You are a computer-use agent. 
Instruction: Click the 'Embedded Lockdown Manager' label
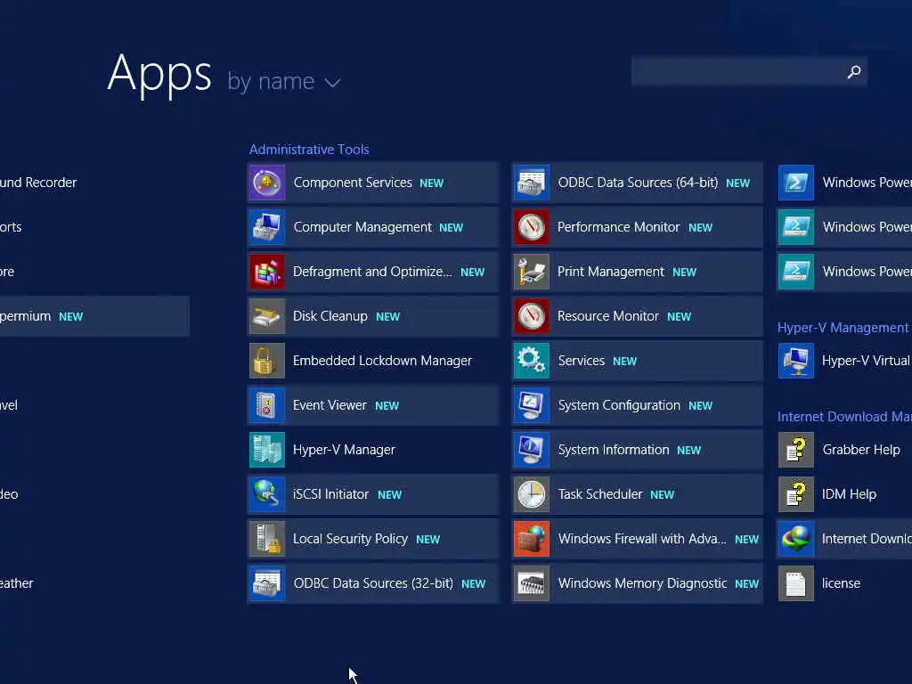point(382,361)
